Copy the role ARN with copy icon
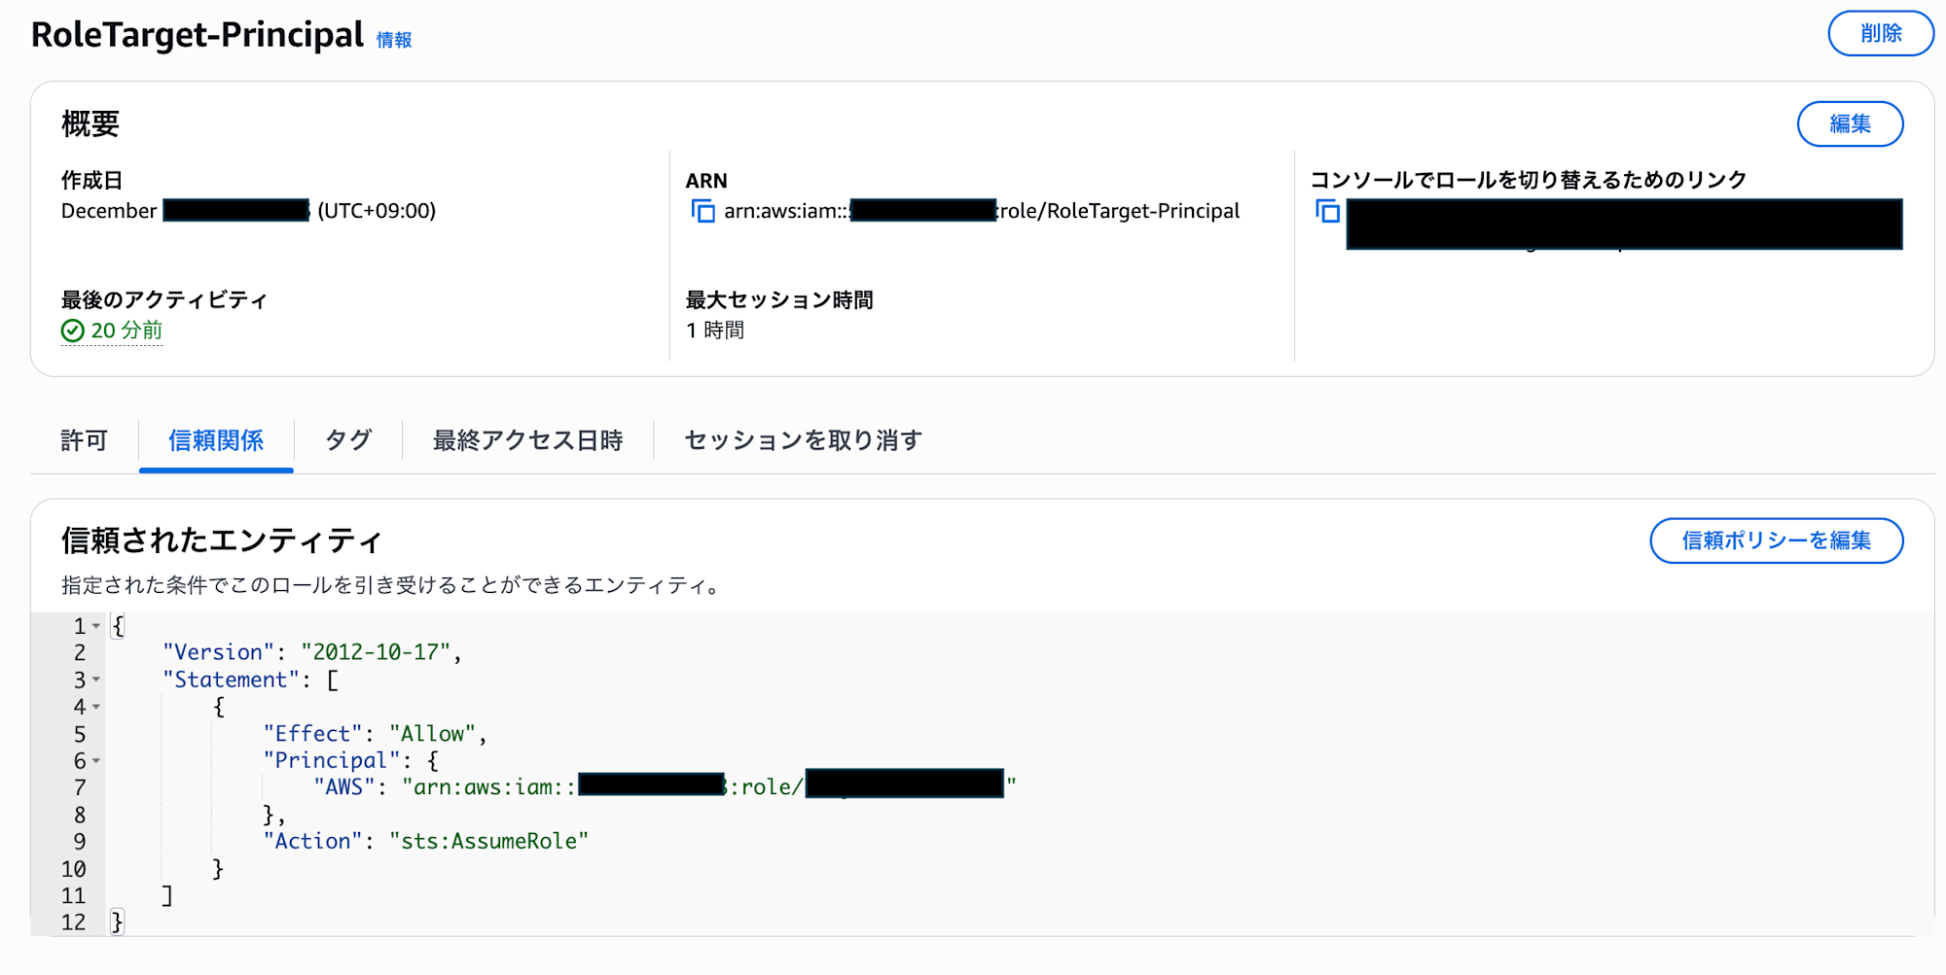This screenshot has height=975, width=1946. coord(703,211)
